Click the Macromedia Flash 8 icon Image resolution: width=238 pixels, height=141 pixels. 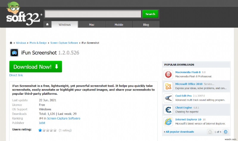(168, 75)
